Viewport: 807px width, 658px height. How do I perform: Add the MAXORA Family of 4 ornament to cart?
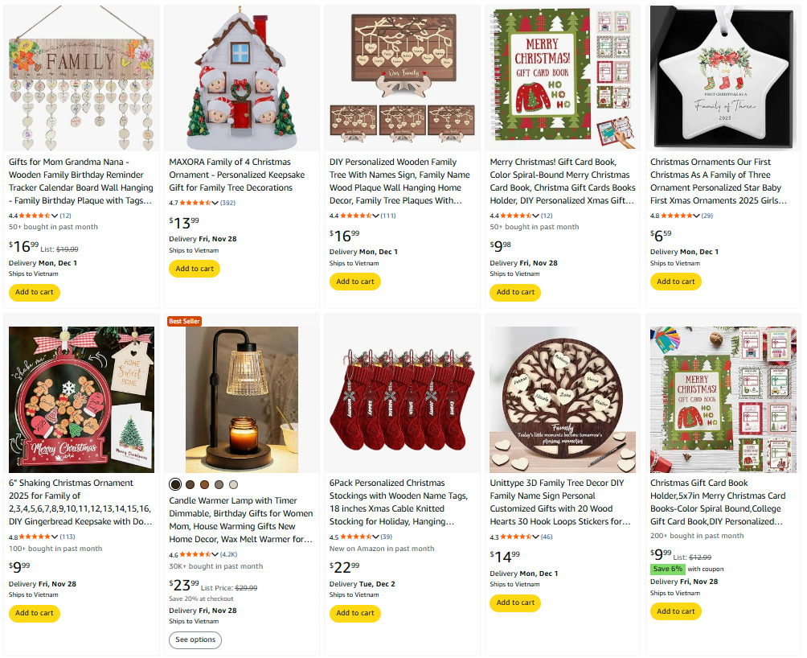pyautogui.click(x=194, y=268)
